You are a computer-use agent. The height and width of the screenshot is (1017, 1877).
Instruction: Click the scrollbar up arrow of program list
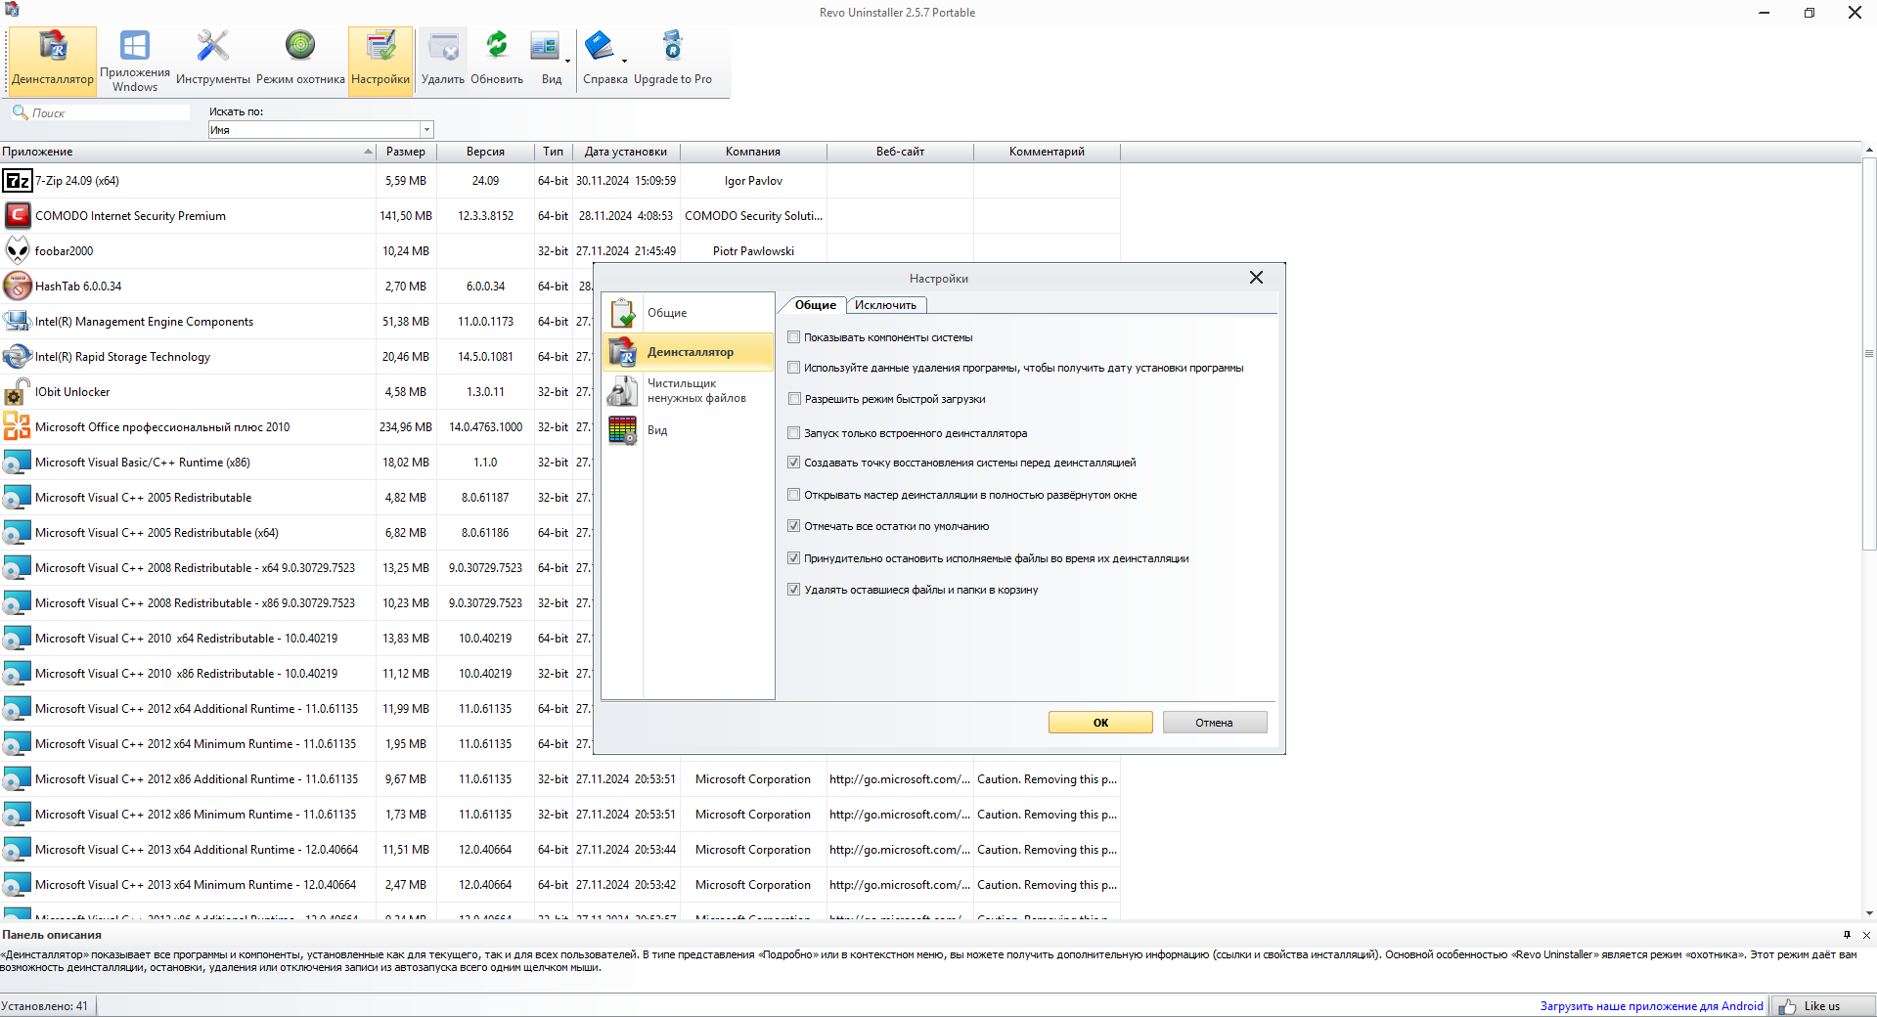point(1869,151)
